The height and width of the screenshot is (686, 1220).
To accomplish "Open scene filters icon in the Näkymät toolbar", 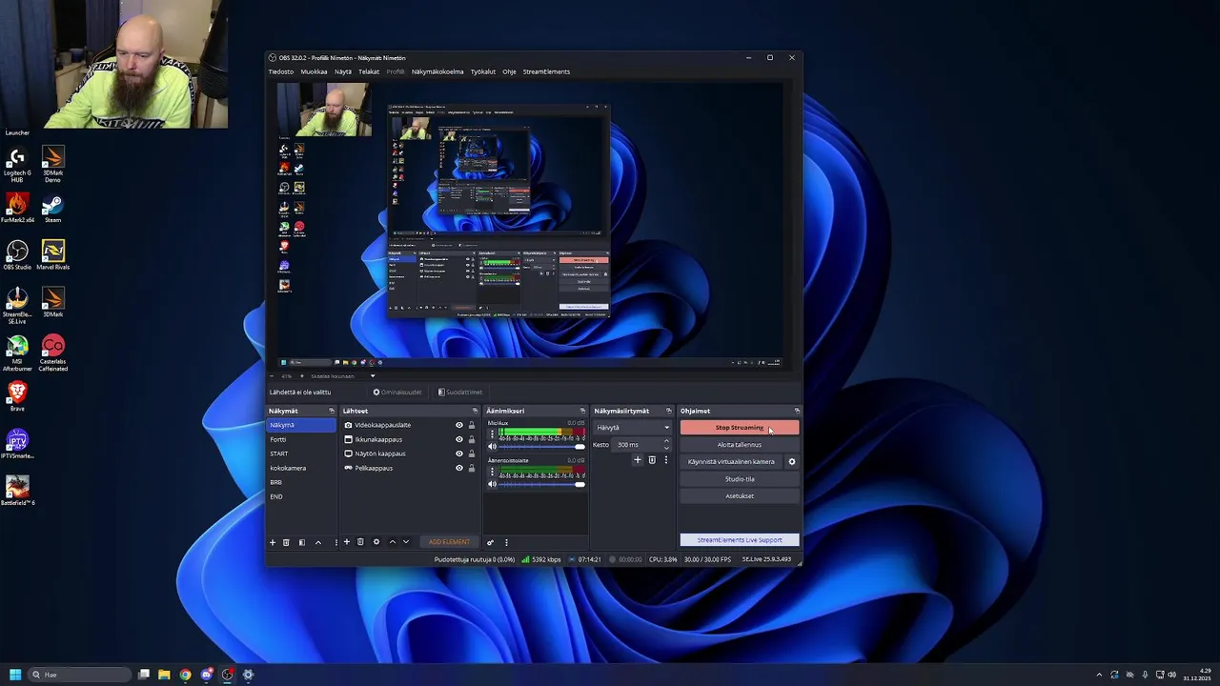I will (302, 542).
